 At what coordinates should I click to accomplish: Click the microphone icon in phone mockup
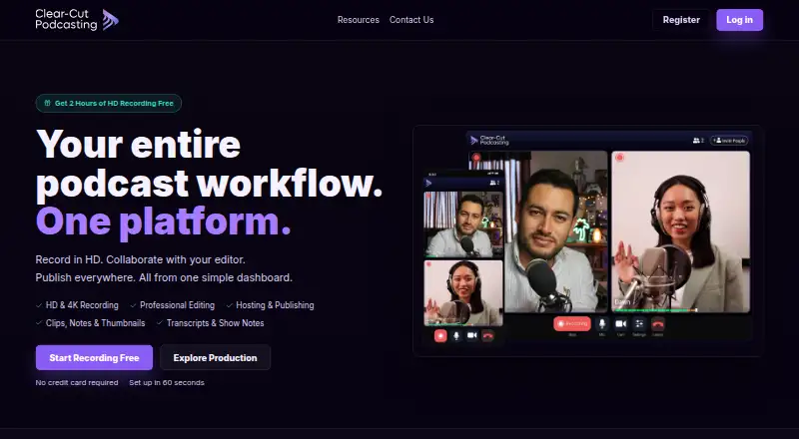456,335
